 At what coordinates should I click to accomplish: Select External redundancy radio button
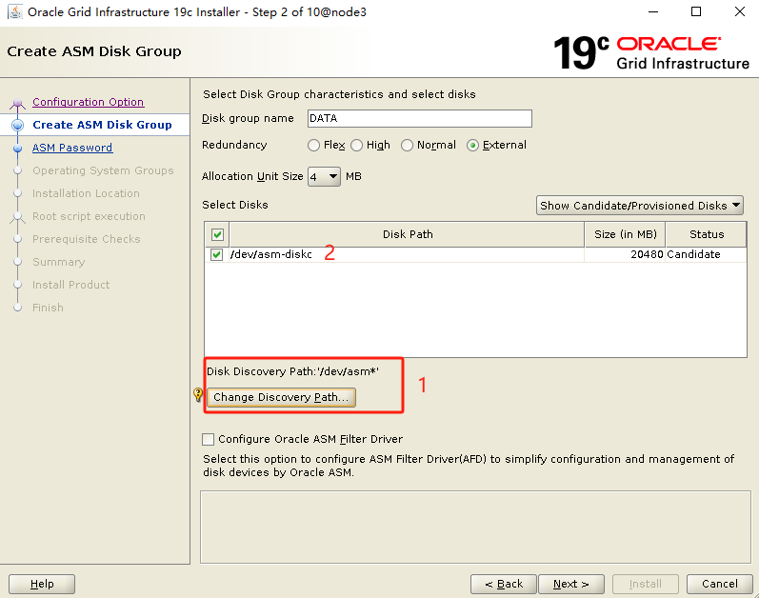[473, 145]
